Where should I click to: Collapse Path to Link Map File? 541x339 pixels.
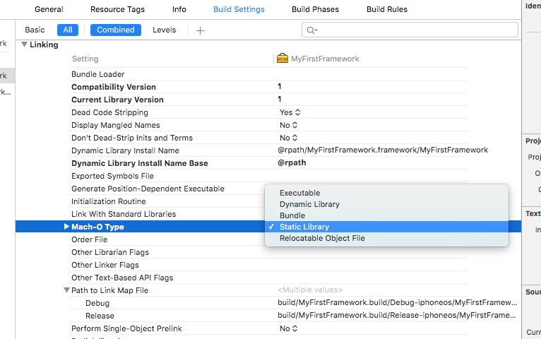66,290
